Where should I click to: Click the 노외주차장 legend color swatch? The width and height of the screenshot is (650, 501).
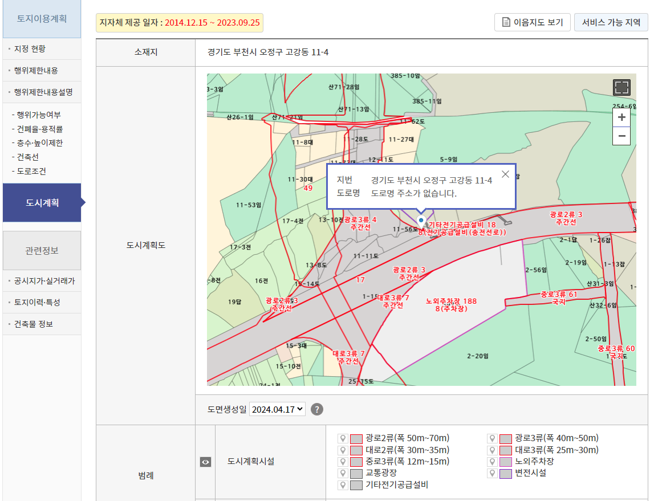tap(506, 462)
